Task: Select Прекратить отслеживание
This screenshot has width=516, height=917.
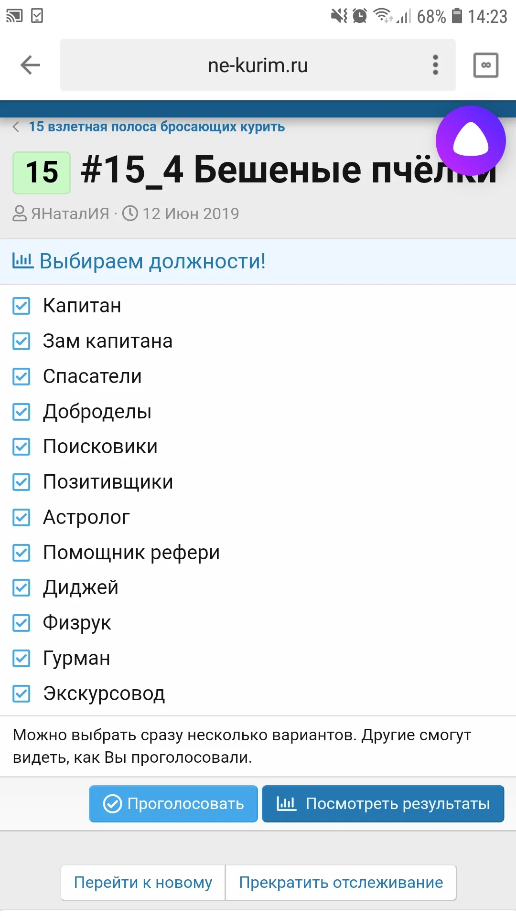Action: click(x=341, y=882)
